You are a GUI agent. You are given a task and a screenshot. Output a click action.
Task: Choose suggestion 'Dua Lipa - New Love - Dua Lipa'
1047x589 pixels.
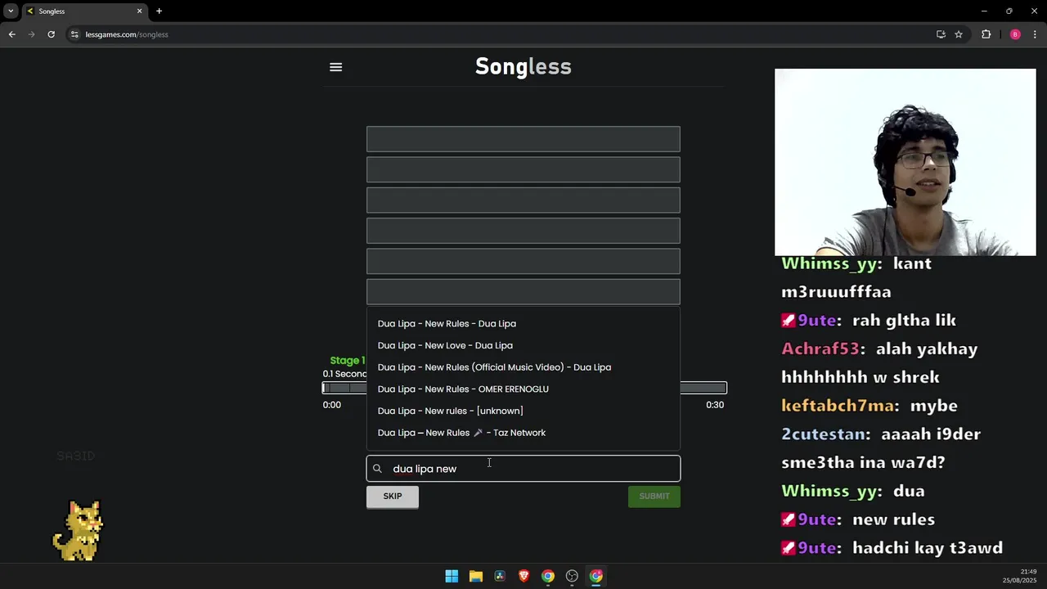pos(445,345)
